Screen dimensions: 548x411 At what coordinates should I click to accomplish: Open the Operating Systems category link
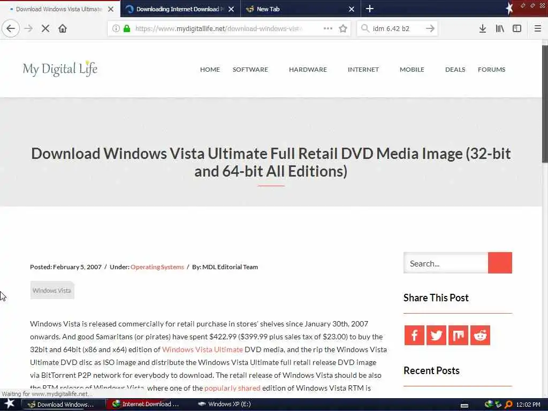[x=157, y=267]
